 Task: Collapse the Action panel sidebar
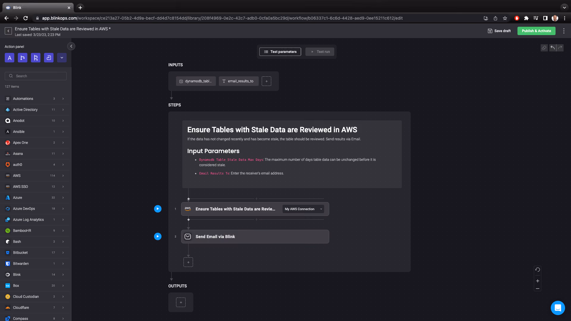coord(71,46)
